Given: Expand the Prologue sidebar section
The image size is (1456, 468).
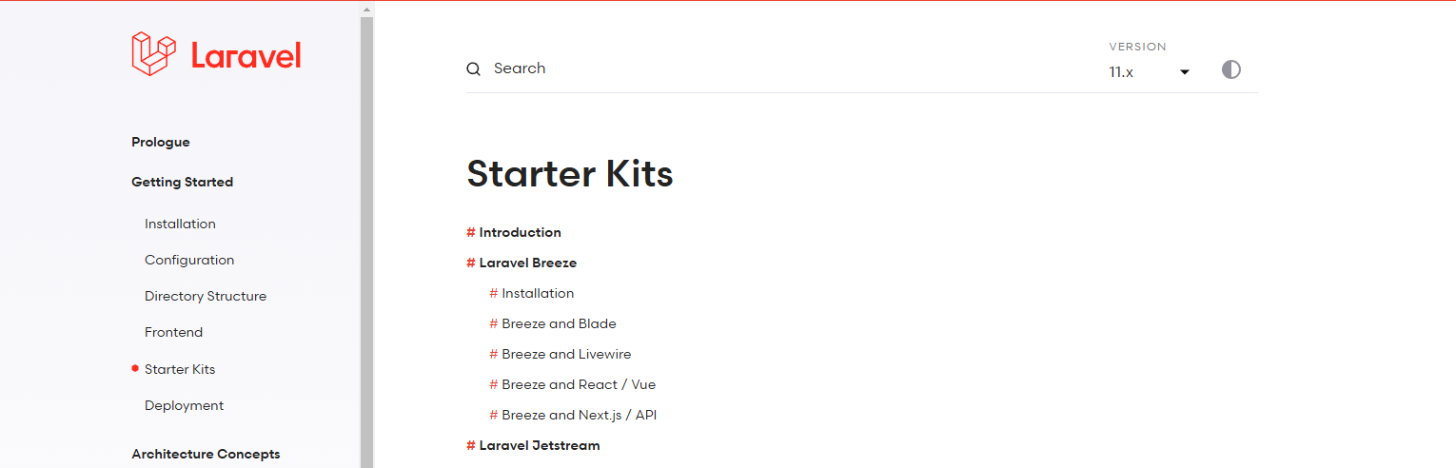Looking at the screenshot, I should pos(161,142).
